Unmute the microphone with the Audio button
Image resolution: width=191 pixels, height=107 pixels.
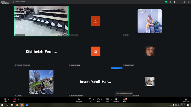(5, 100)
